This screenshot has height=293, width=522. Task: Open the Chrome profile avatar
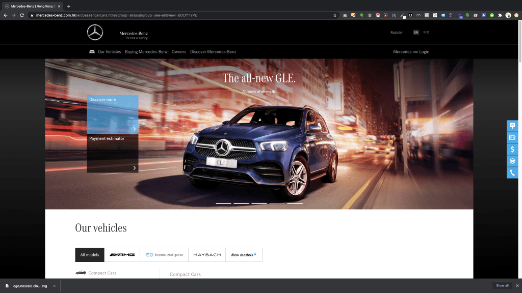click(x=508, y=15)
